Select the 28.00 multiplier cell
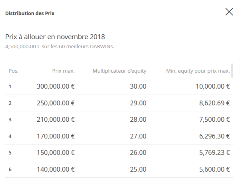The image size is (238, 182). coord(138,119)
